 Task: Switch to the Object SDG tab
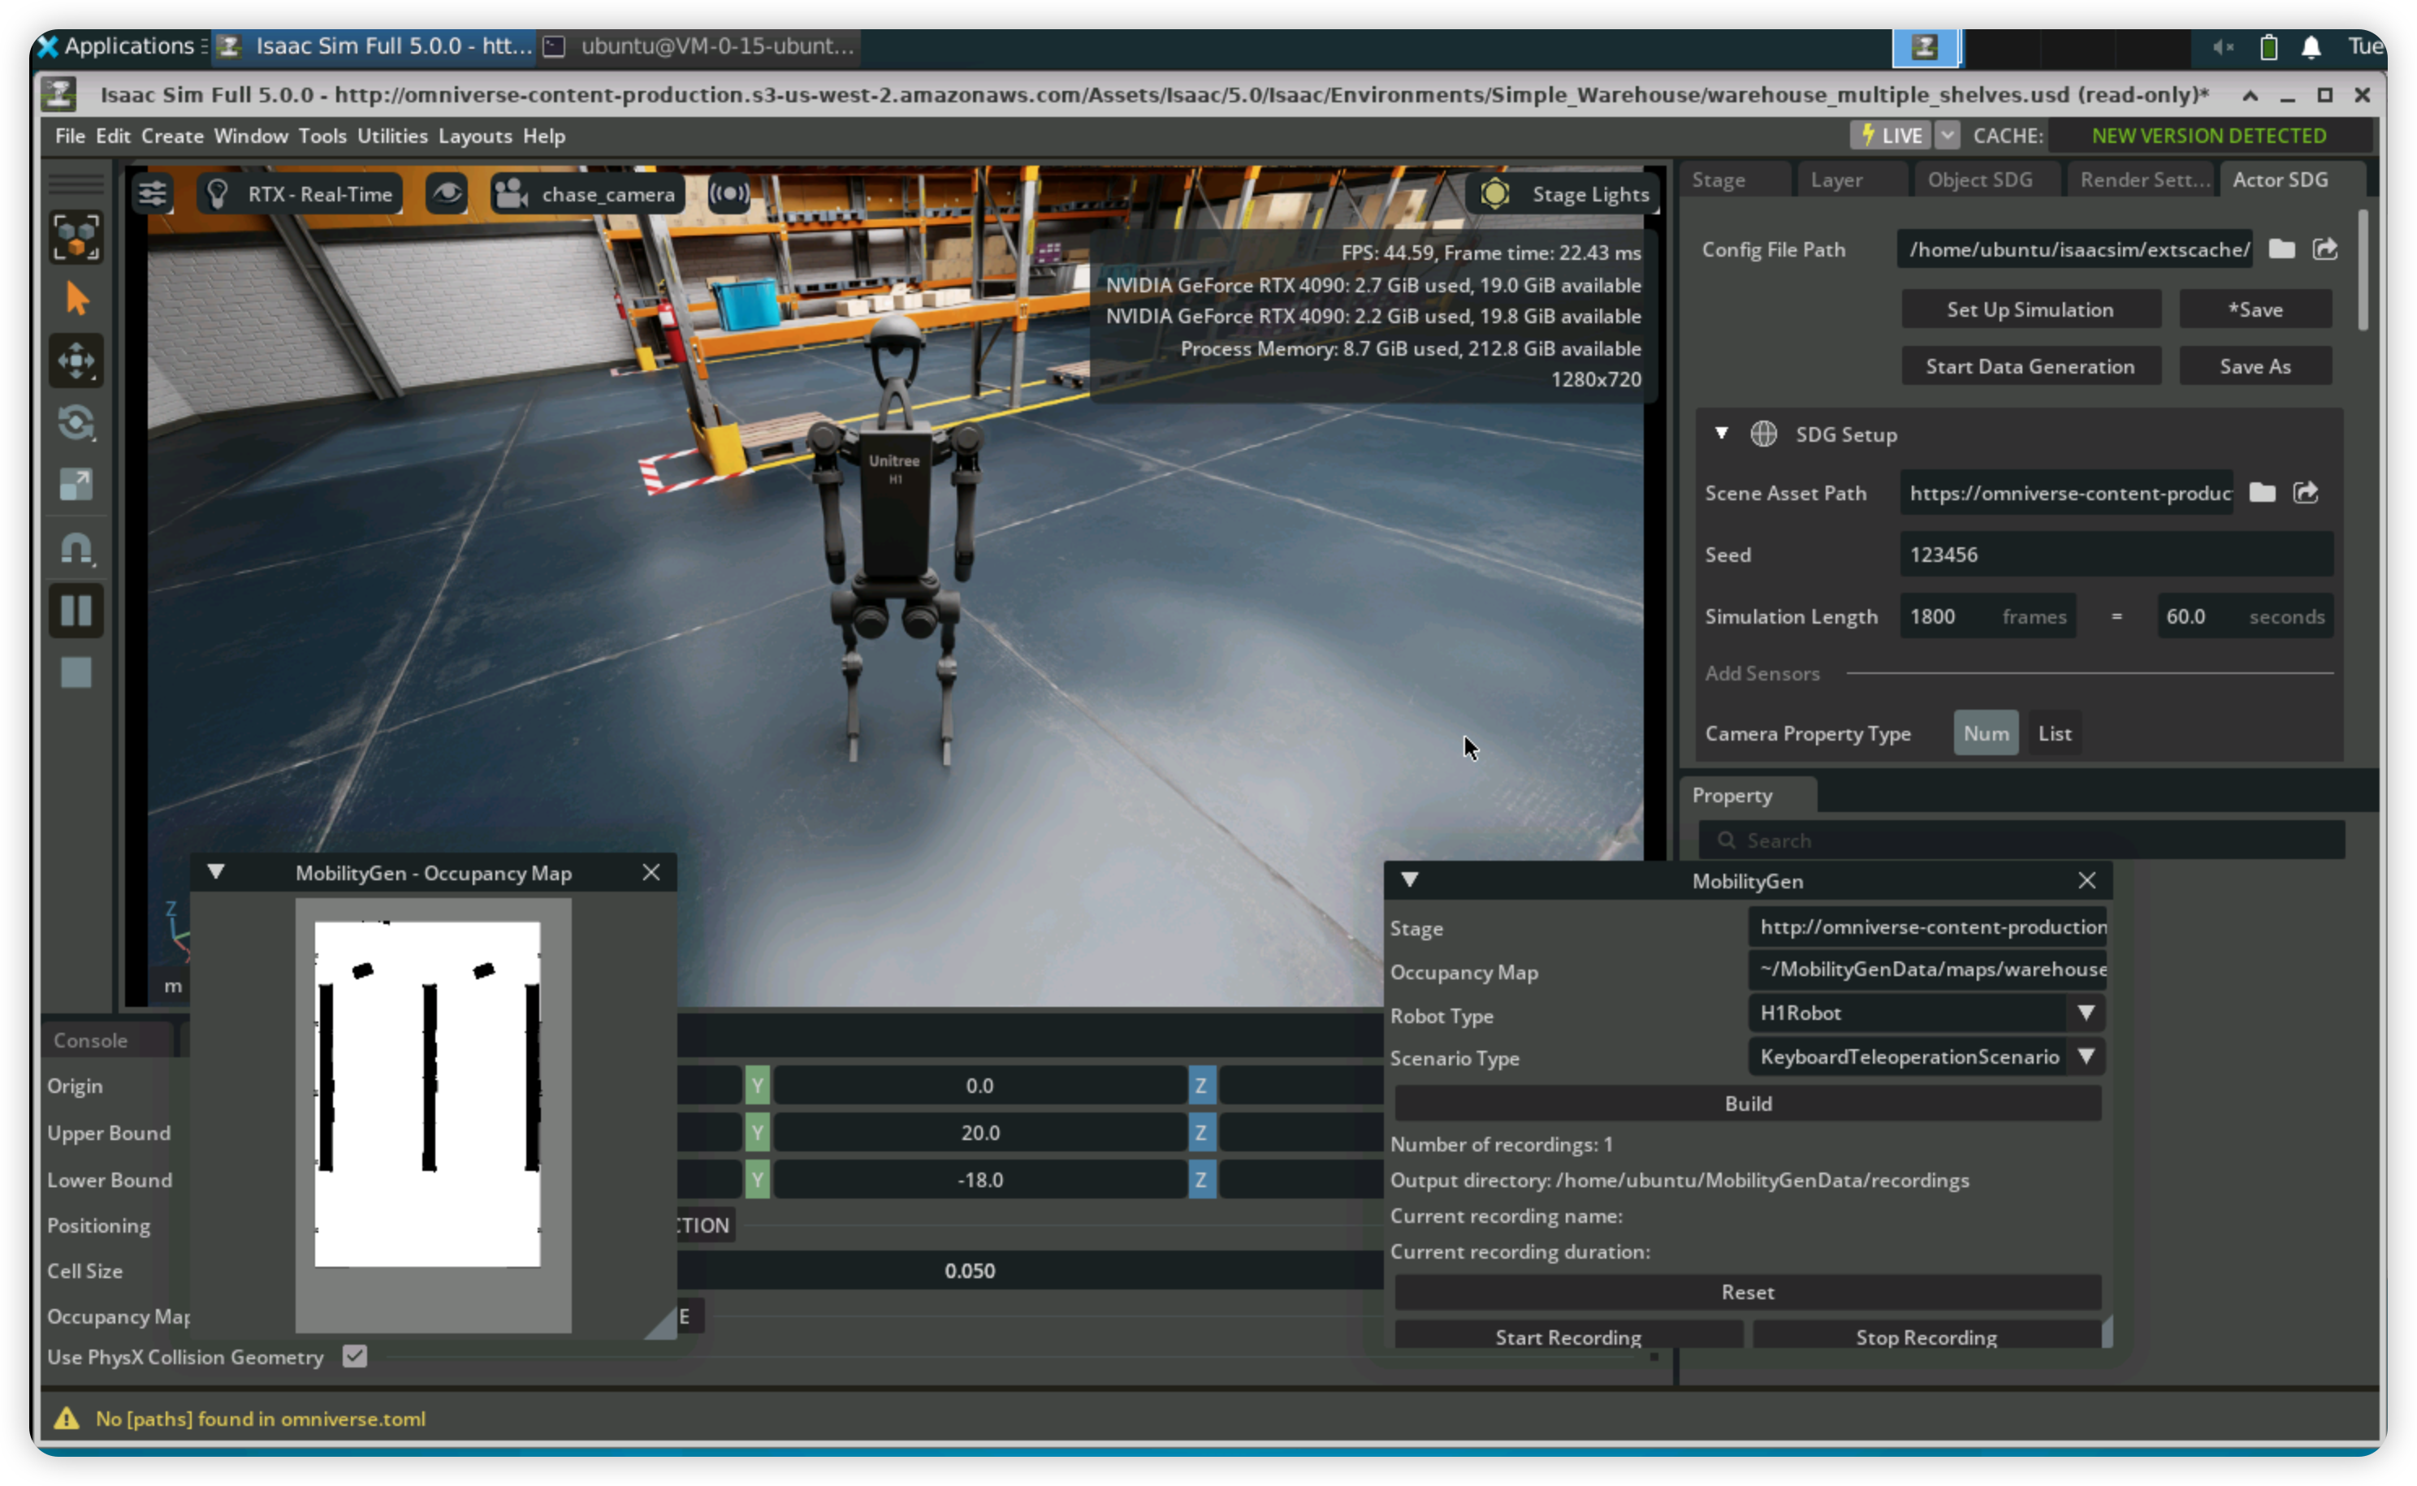pos(1979,179)
